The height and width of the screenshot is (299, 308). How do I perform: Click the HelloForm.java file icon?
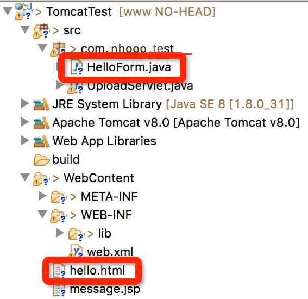77,67
